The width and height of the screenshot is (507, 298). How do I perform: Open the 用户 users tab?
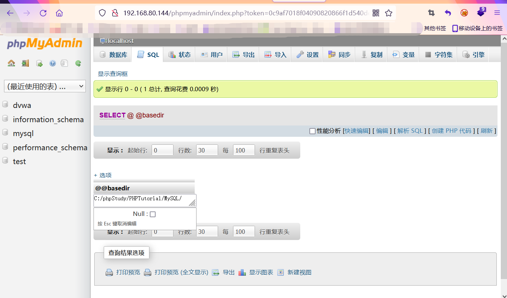[211, 55]
